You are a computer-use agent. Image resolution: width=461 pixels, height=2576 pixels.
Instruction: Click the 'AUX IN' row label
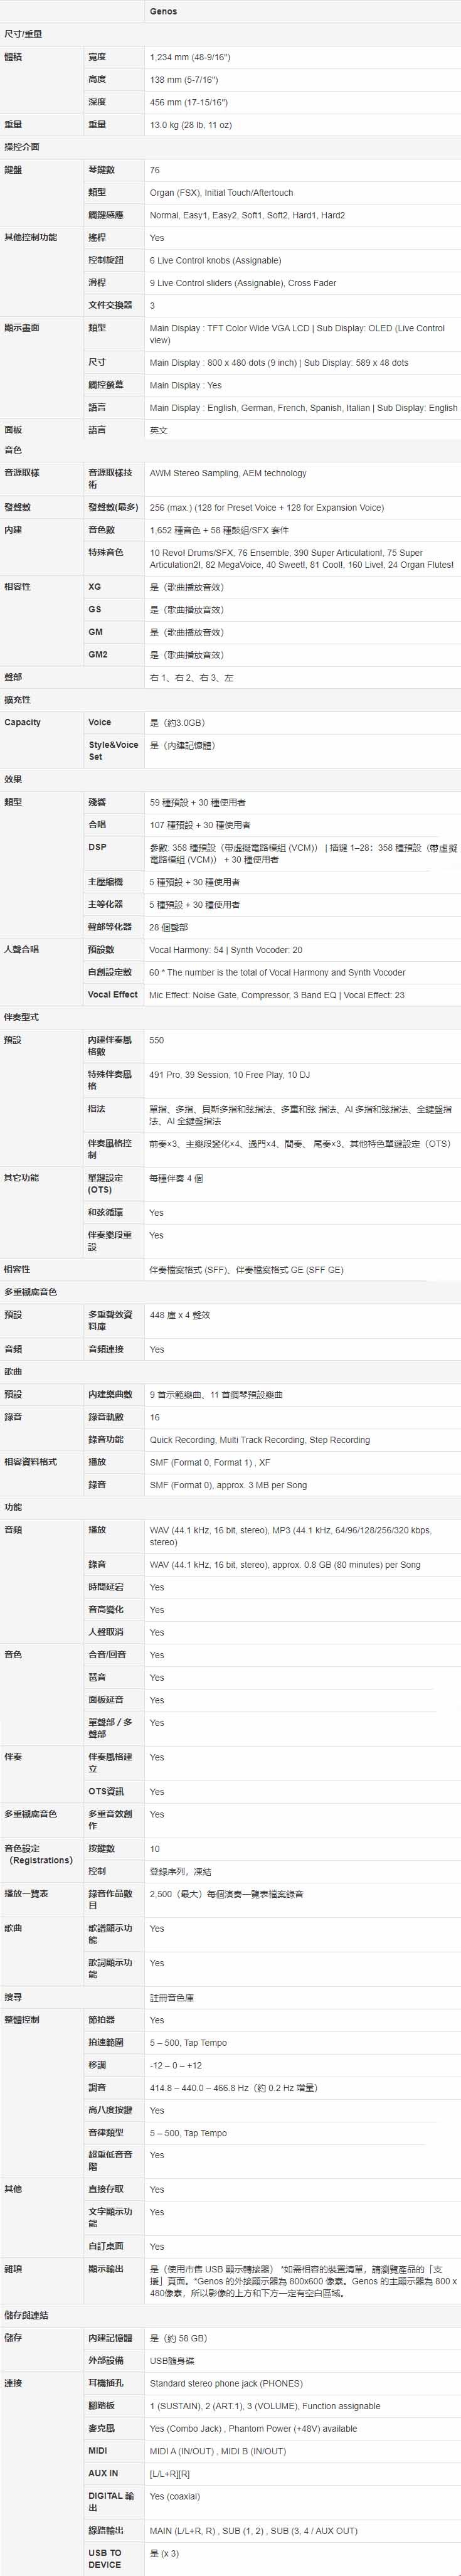pos(103,2473)
